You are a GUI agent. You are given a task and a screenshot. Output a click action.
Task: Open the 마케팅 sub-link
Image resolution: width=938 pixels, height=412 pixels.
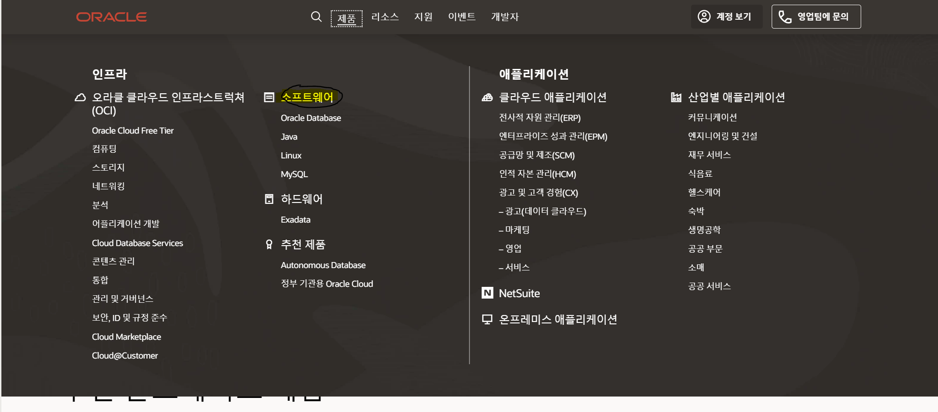pos(514,230)
